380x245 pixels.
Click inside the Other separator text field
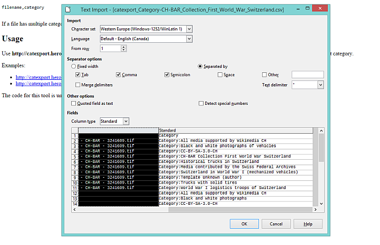pyautogui.click(x=307, y=75)
